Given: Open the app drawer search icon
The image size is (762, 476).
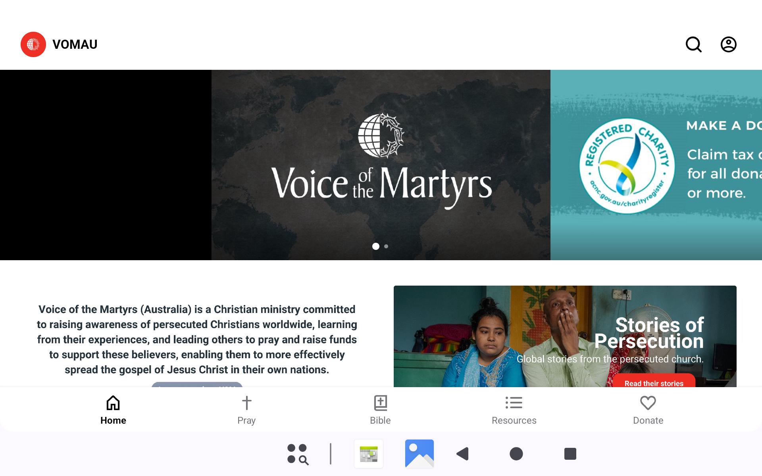Looking at the screenshot, I should (298, 453).
